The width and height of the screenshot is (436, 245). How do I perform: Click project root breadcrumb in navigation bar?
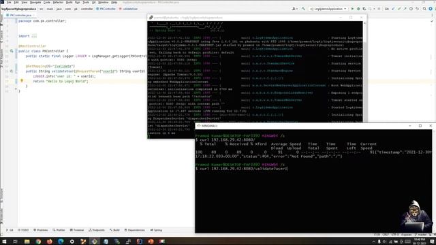[x=18, y=9]
